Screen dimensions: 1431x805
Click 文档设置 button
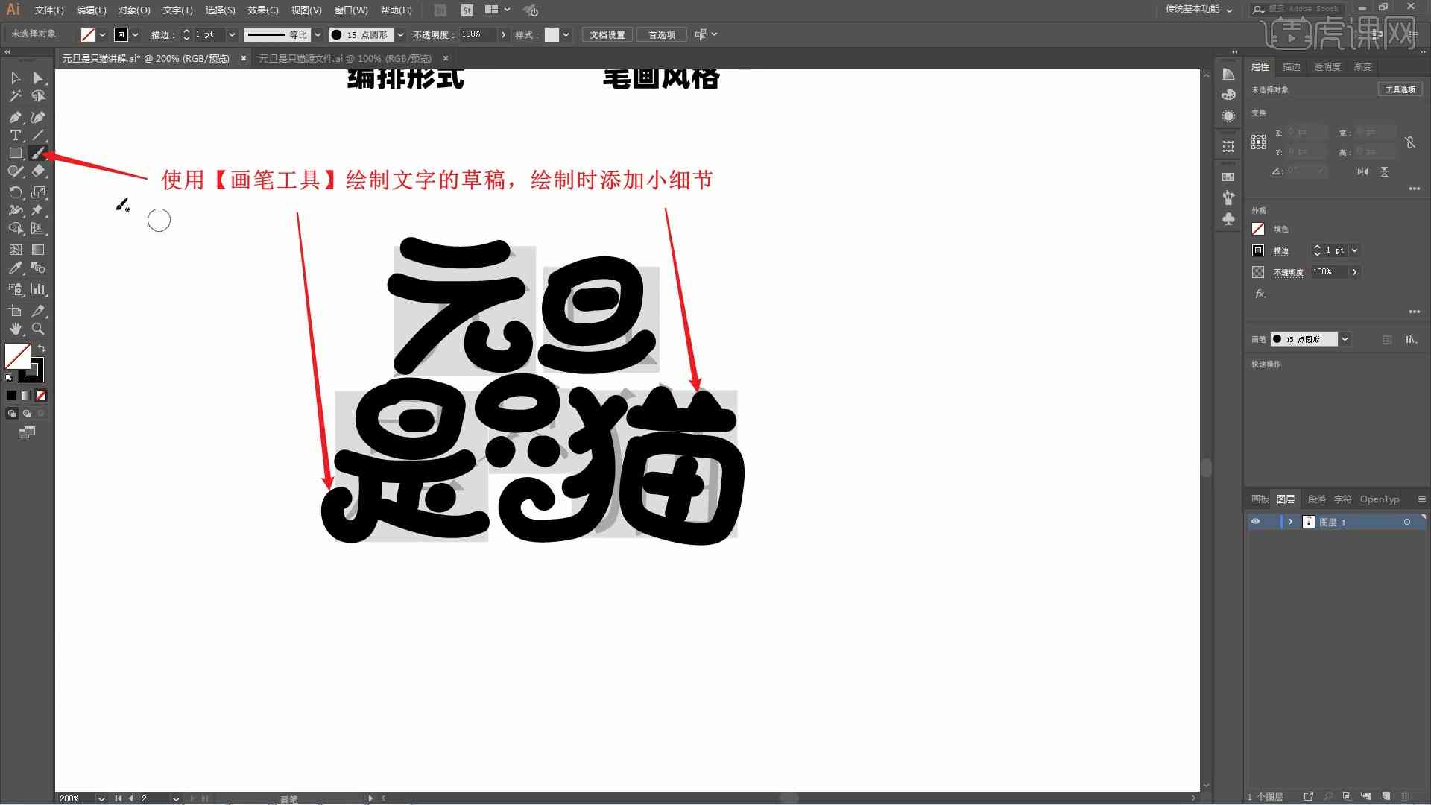(607, 34)
